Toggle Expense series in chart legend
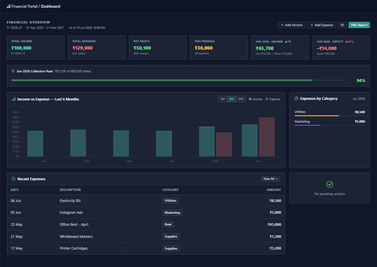The width and height of the screenshot is (377, 267). tap(273, 99)
